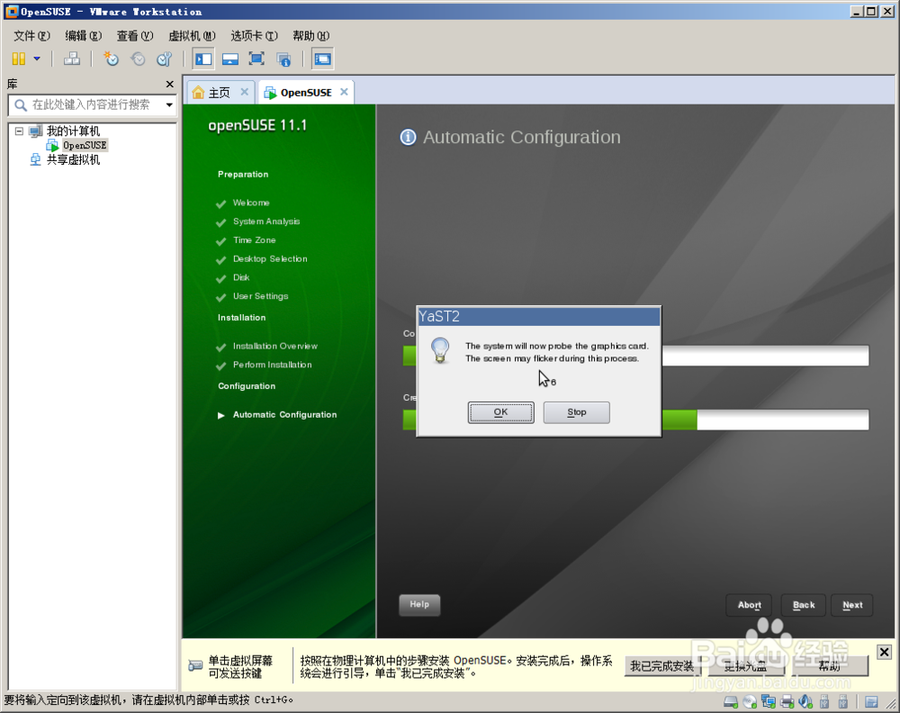Click the installer Abort button
This screenshot has width=900, height=713.
click(x=749, y=605)
